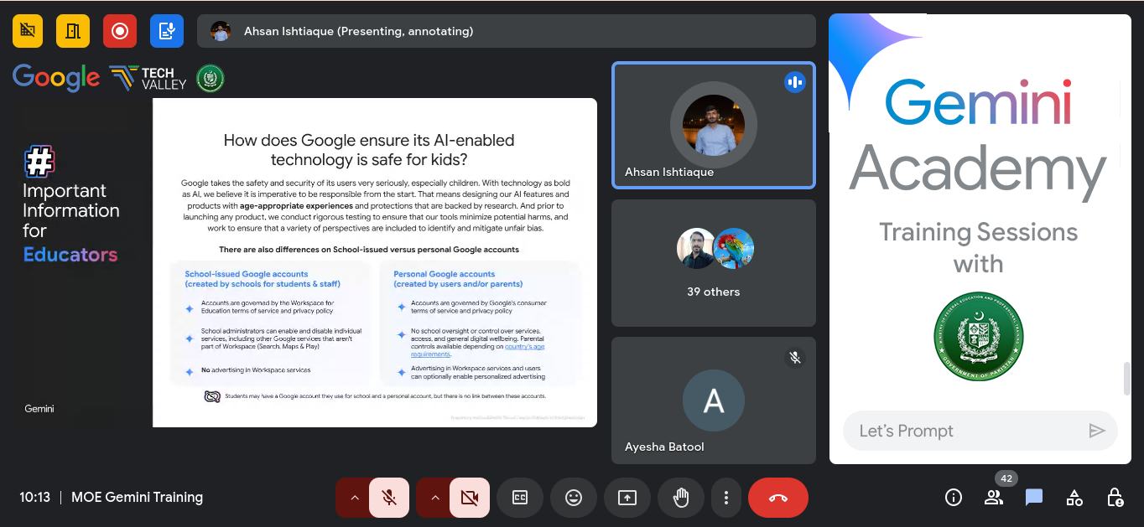Unmute the microphone button
The height and width of the screenshot is (527, 1144).
pyautogui.click(x=389, y=498)
